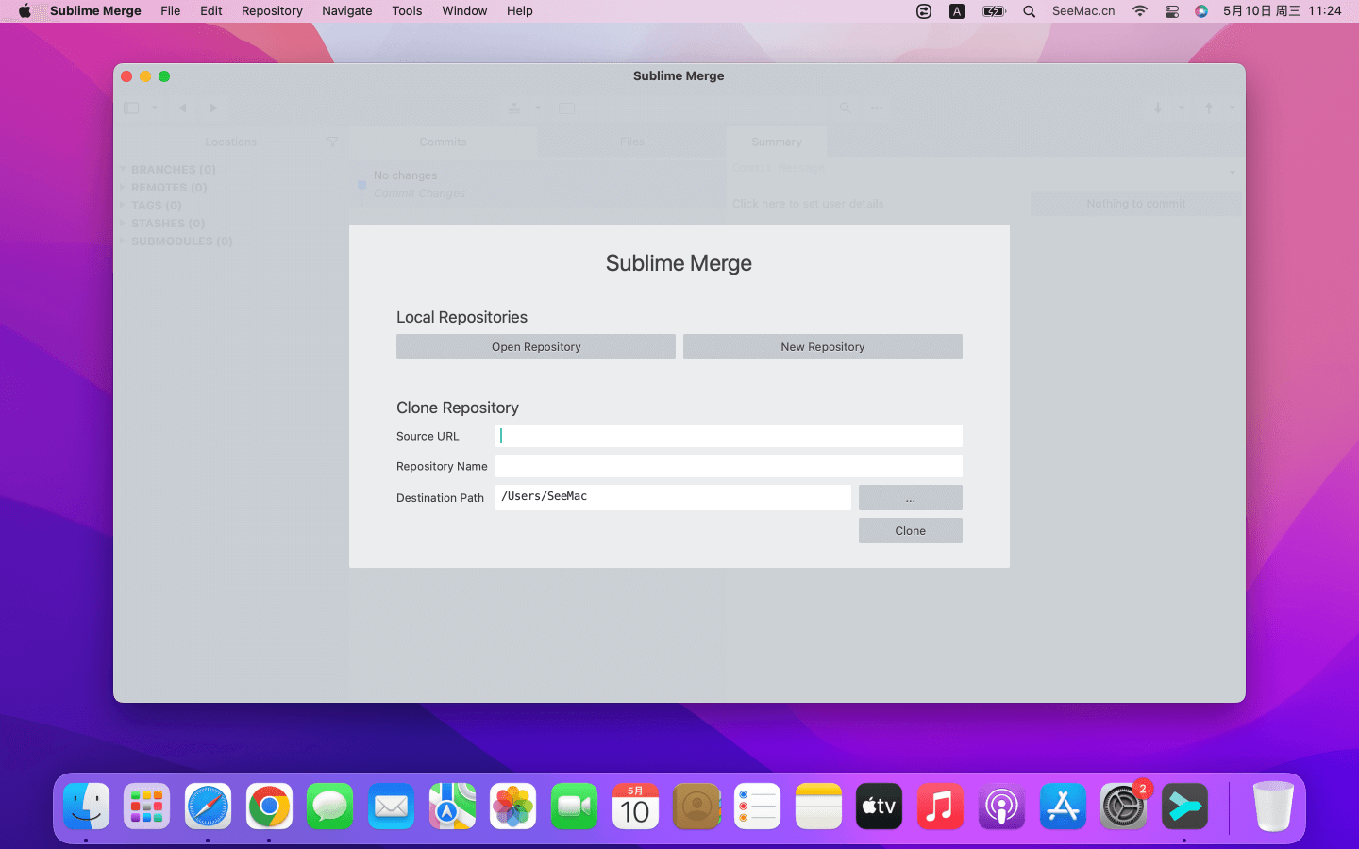Open the File menu

171,11
